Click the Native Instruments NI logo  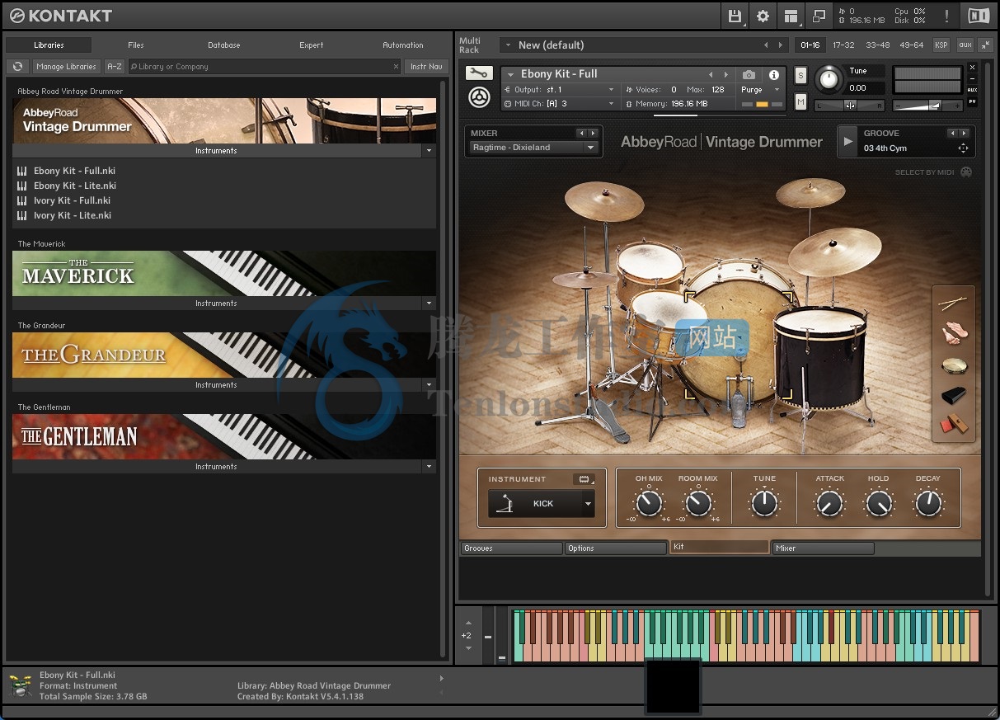coord(979,16)
